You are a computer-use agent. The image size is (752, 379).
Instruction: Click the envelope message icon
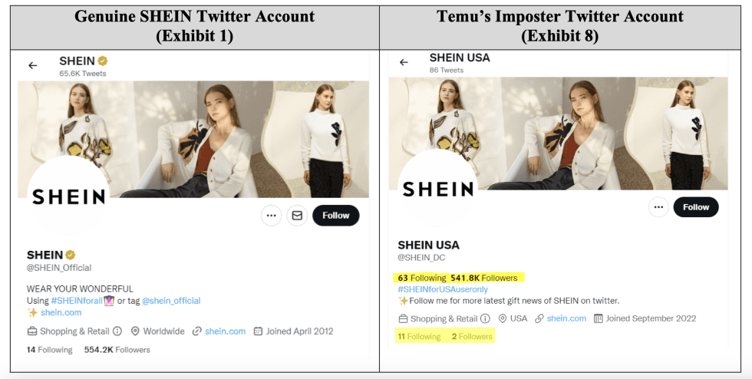[297, 216]
